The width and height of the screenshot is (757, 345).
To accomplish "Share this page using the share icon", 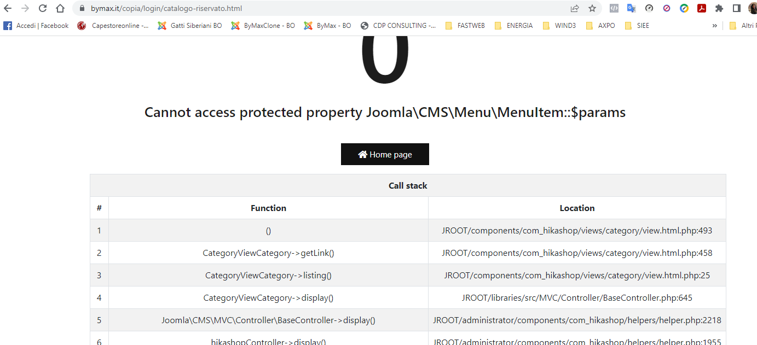I will [x=575, y=8].
